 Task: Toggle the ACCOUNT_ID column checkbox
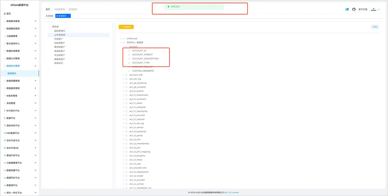[x=129, y=51]
